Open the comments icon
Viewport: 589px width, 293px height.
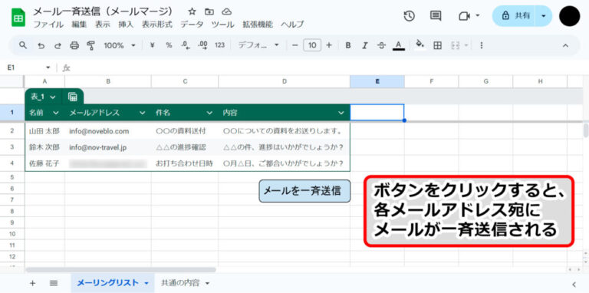pyautogui.click(x=436, y=16)
